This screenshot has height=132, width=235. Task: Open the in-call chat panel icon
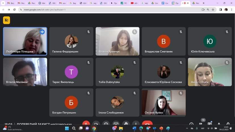(210, 124)
